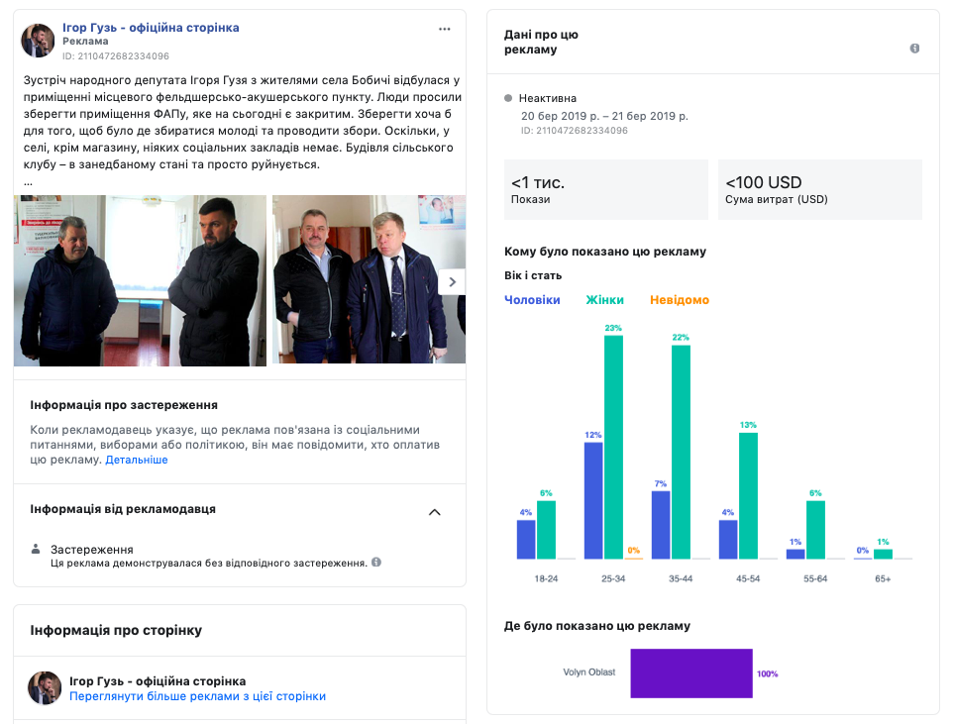Click the gray Неактивна status dot
954x724 pixels.
coord(508,98)
